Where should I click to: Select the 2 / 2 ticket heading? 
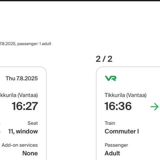(x=104, y=59)
